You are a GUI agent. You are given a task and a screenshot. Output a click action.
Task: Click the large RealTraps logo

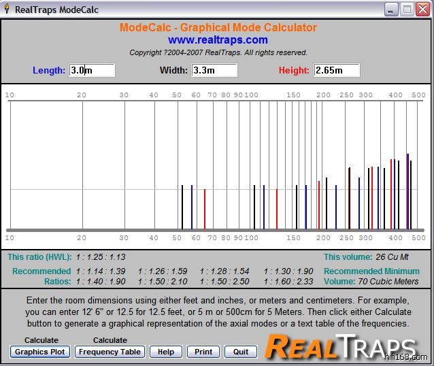[340, 346]
